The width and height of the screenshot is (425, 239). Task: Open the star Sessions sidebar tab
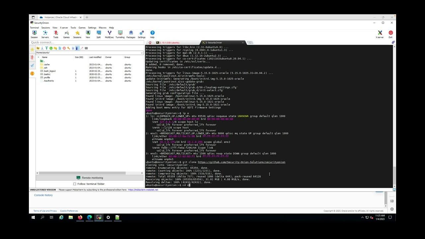[32, 49]
